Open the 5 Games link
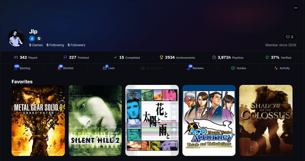The height and width of the screenshot is (161, 305). coord(36,45)
